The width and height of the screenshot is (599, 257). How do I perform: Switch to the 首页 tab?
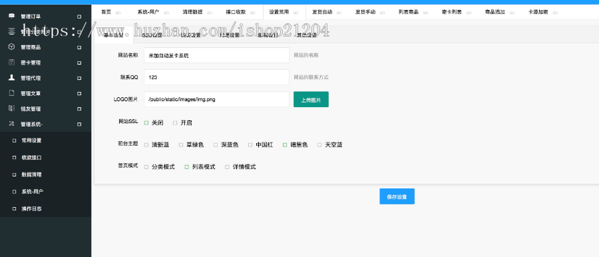106,12
